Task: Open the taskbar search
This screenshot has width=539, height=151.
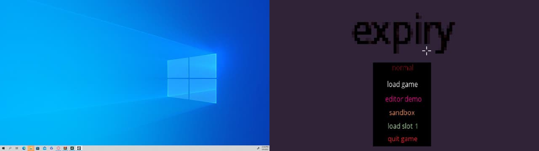Action: pyautogui.click(x=10, y=148)
